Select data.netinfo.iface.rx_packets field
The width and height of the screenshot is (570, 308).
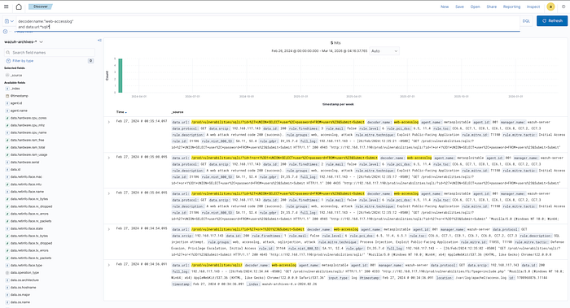(31, 221)
